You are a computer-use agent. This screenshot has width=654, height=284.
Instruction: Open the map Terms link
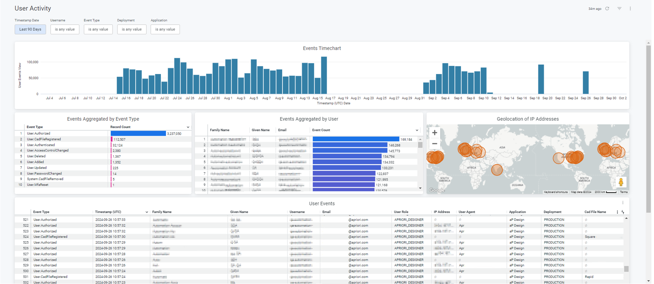tap(623, 192)
